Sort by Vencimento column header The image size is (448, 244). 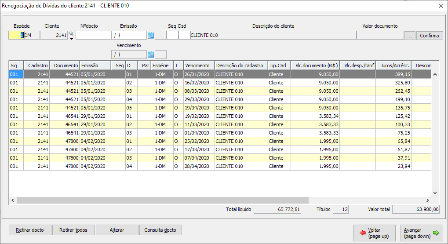click(x=198, y=66)
